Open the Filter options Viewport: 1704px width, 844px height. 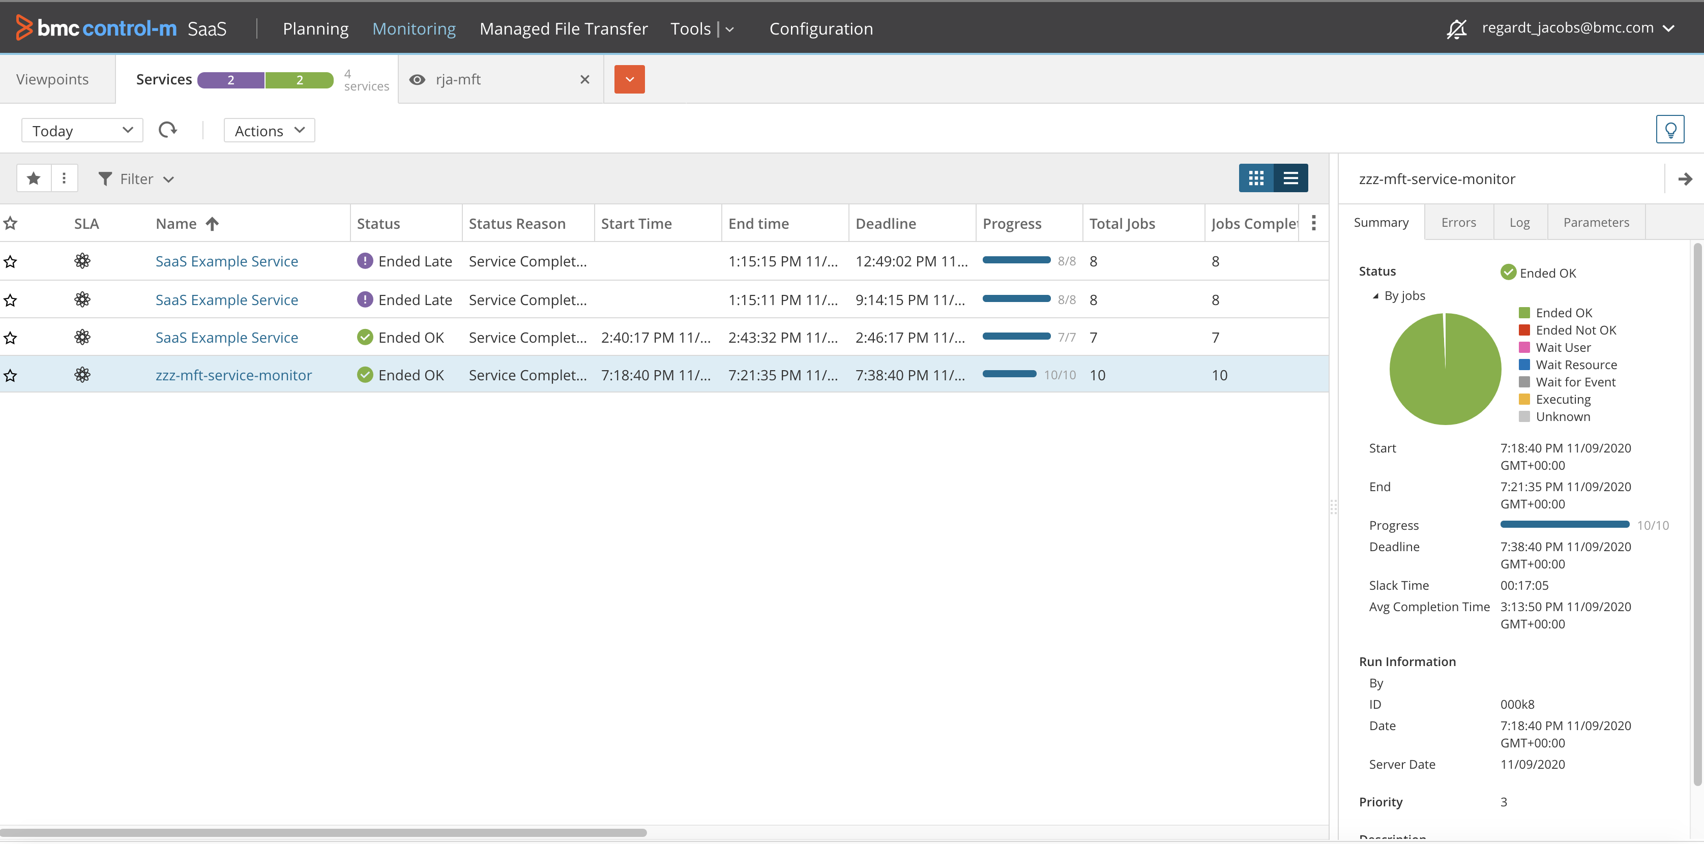[136, 178]
